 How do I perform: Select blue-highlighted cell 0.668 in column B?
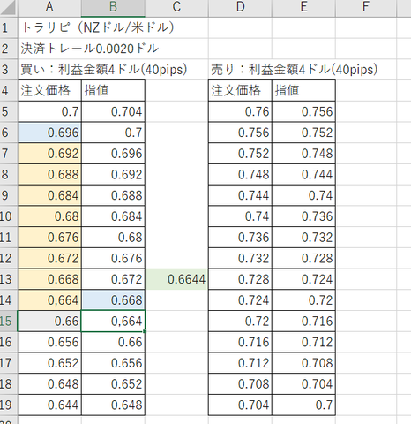[x=113, y=300]
